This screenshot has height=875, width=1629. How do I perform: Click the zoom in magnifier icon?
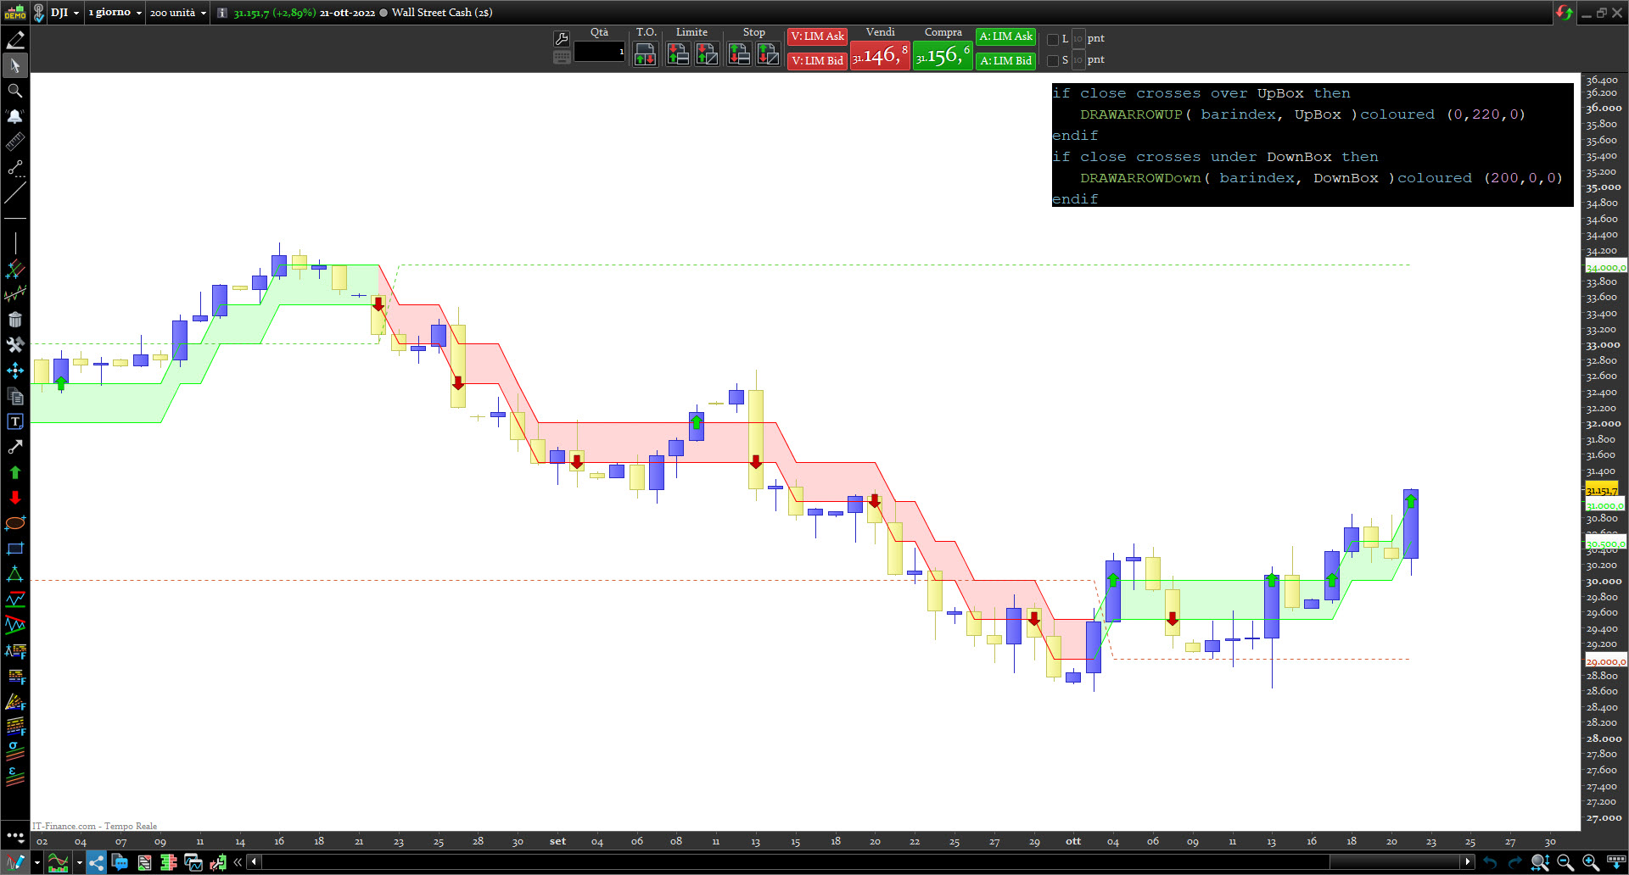point(1591,862)
